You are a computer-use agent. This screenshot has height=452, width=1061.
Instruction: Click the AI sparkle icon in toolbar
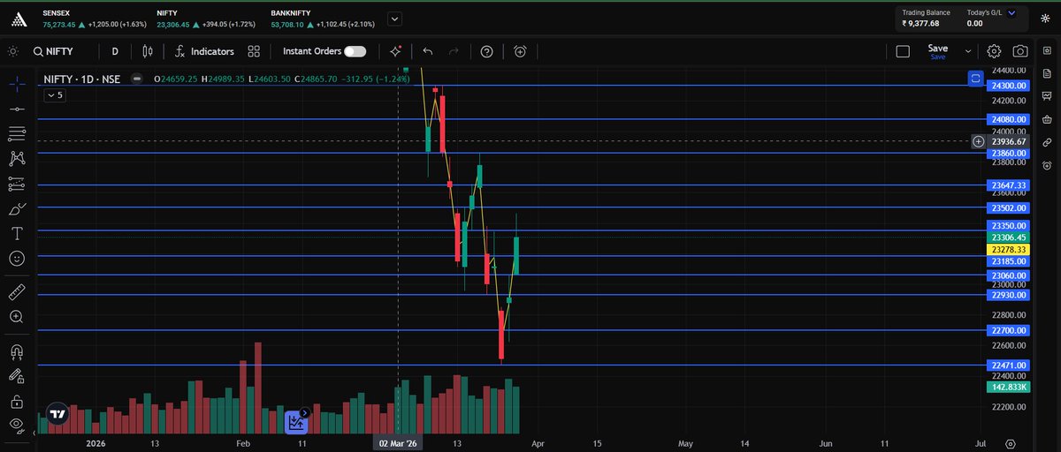[396, 51]
